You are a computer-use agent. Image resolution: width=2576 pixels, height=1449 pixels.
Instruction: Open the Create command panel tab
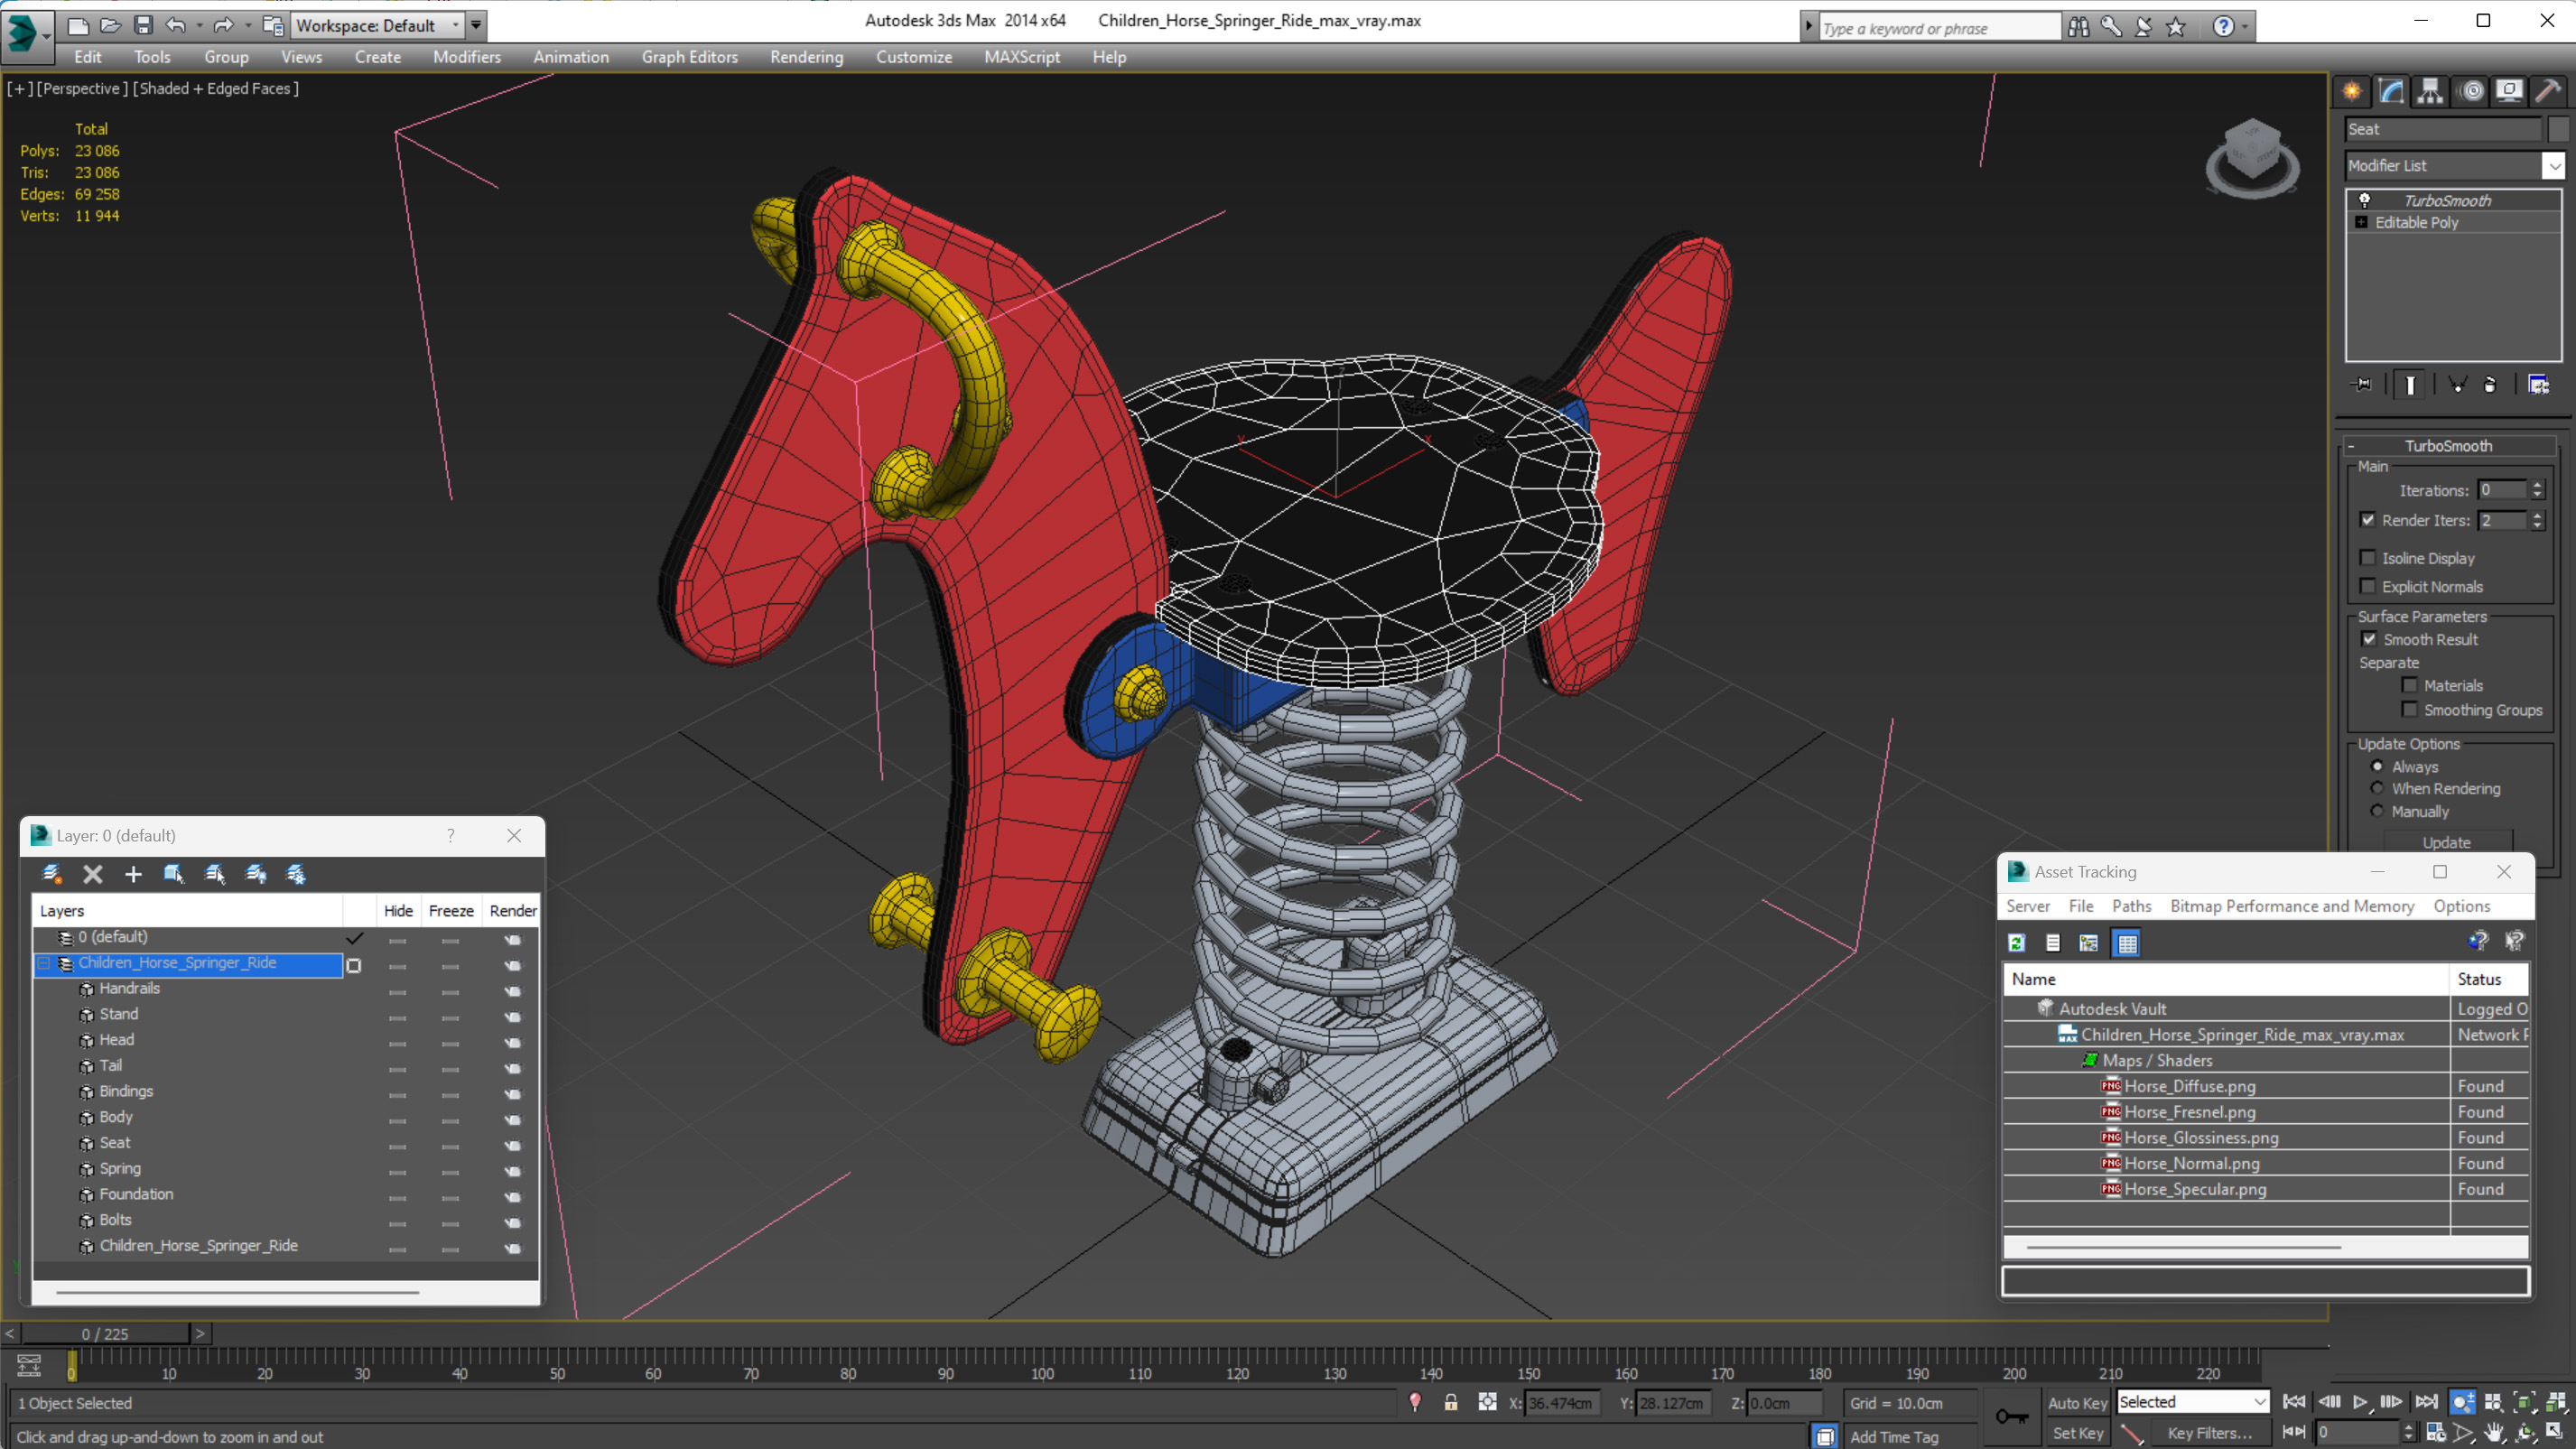pyautogui.click(x=2352, y=92)
